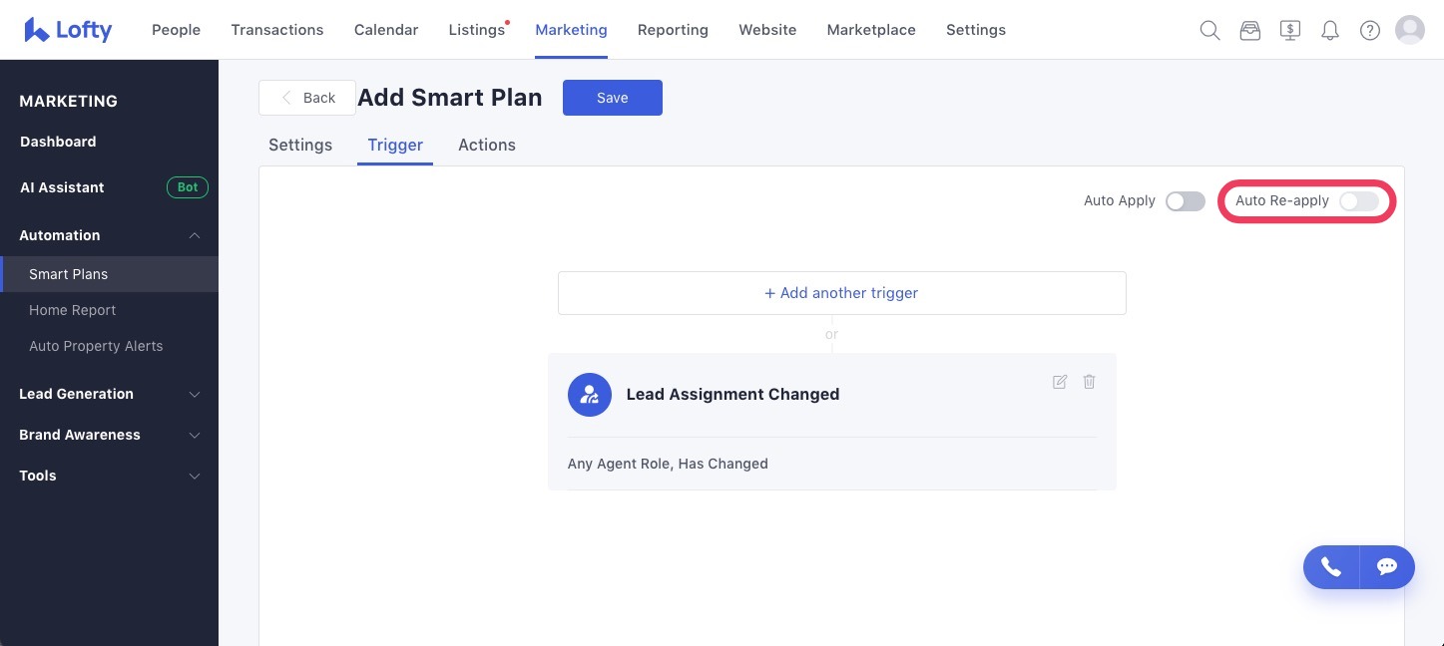
Task: Click the floating phone call button
Action: (1331, 567)
